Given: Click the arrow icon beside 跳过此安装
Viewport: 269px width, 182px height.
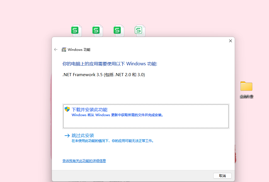Looking at the screenshot, I should click(67, 136).
